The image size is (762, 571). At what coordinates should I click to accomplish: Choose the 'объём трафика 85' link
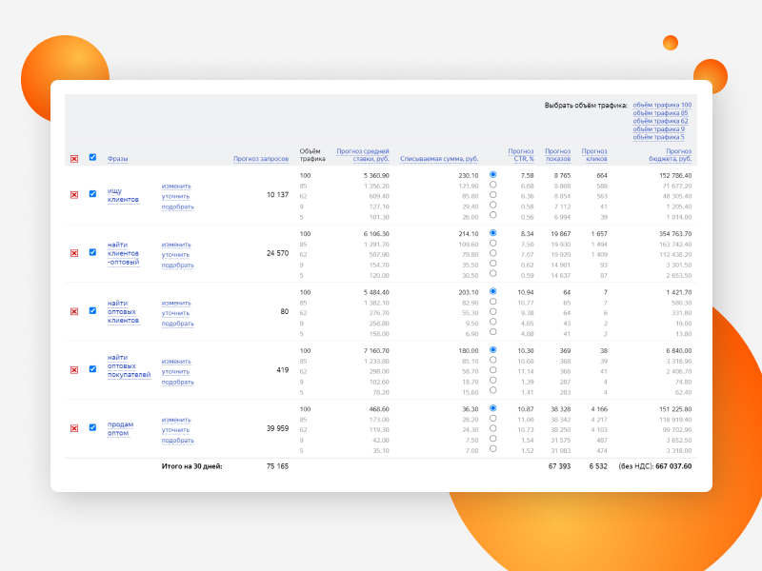(660, 113)
